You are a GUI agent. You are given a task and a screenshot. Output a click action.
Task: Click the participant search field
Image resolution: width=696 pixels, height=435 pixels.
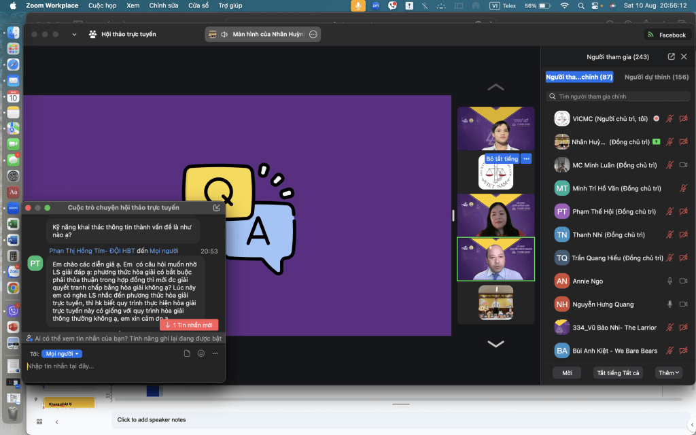pyautogui.click(x=619, y=97)
